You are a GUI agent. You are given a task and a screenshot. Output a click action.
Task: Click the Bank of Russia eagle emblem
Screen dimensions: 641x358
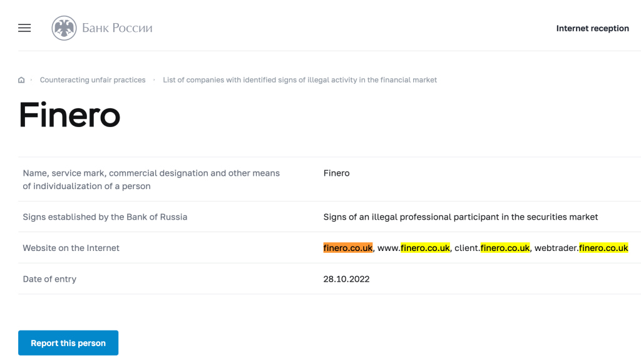(x=64, y=28)
